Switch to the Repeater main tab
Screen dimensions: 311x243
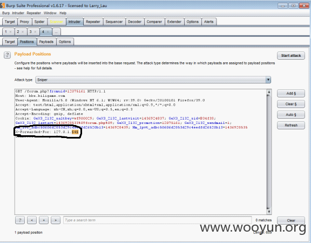(93, 22)
